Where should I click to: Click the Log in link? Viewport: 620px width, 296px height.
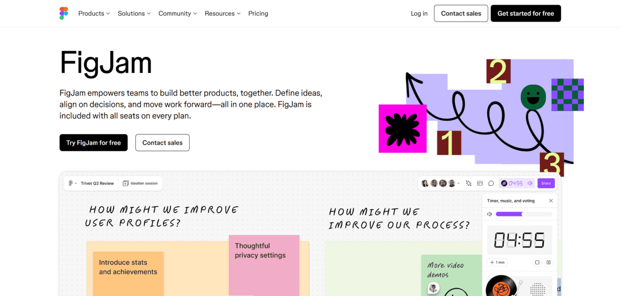pos(419,13)
